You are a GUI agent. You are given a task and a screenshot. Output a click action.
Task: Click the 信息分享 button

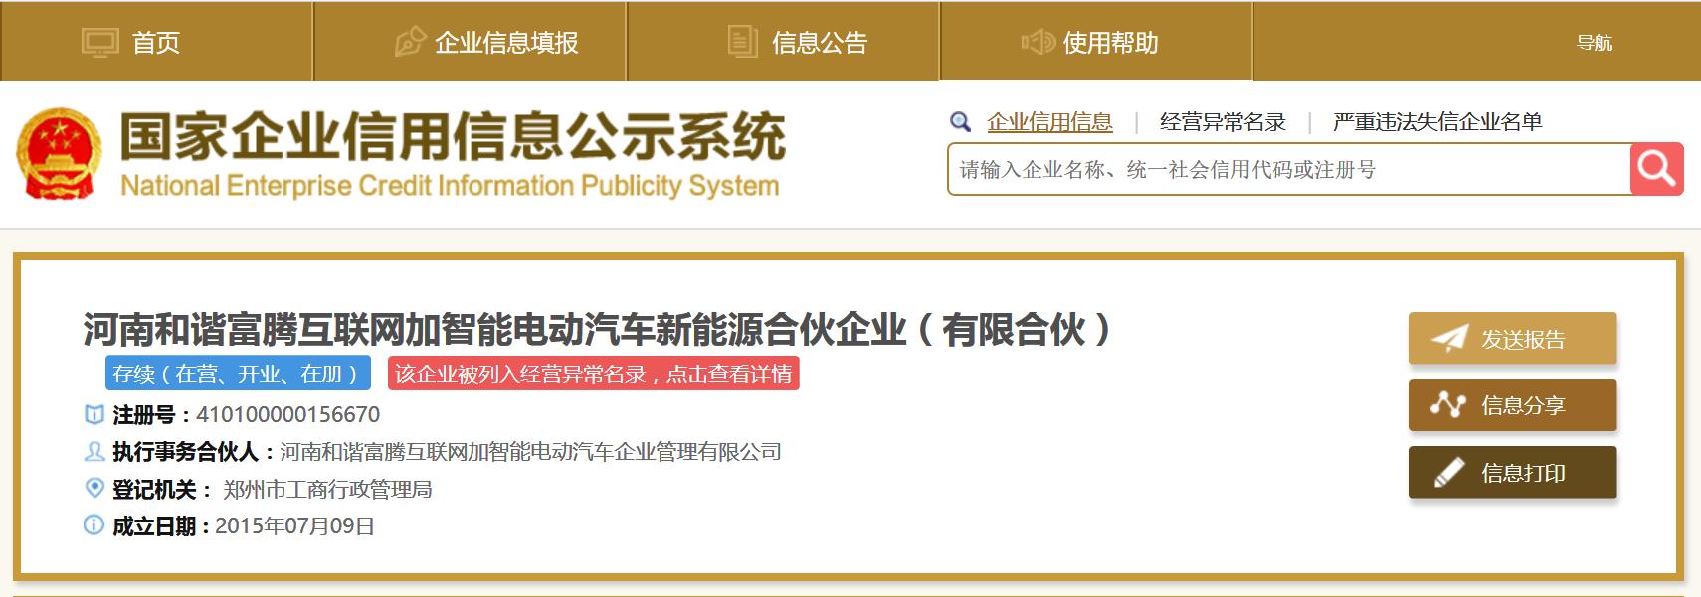click(x=1512, y=405)
